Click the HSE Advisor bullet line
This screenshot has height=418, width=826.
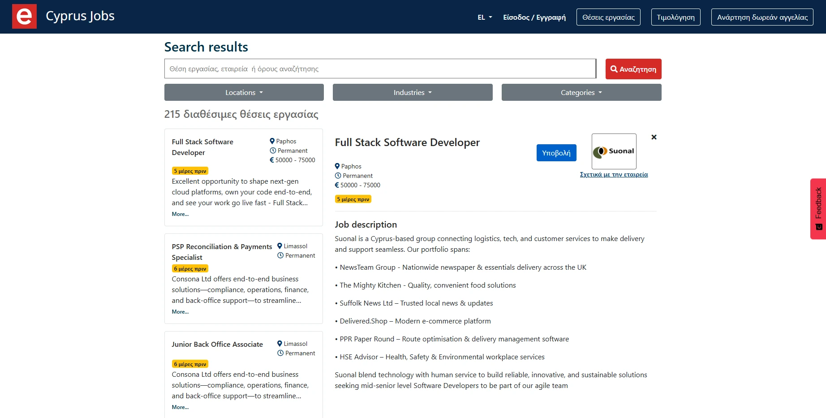pyautogui.click(x=440, y=357)
